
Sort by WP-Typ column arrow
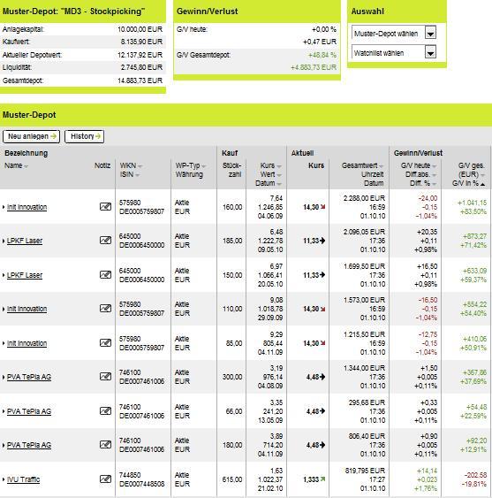click(x=204, y=166)
